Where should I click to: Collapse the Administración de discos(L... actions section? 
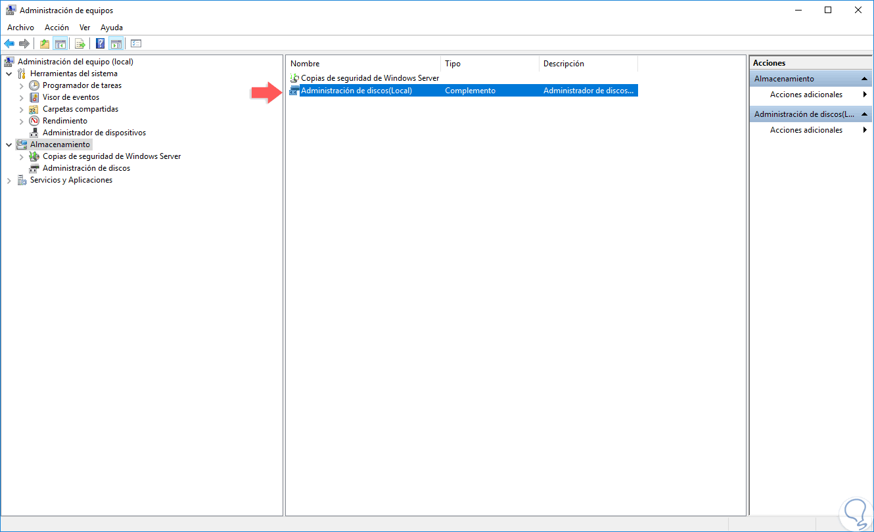pos(865,114)
